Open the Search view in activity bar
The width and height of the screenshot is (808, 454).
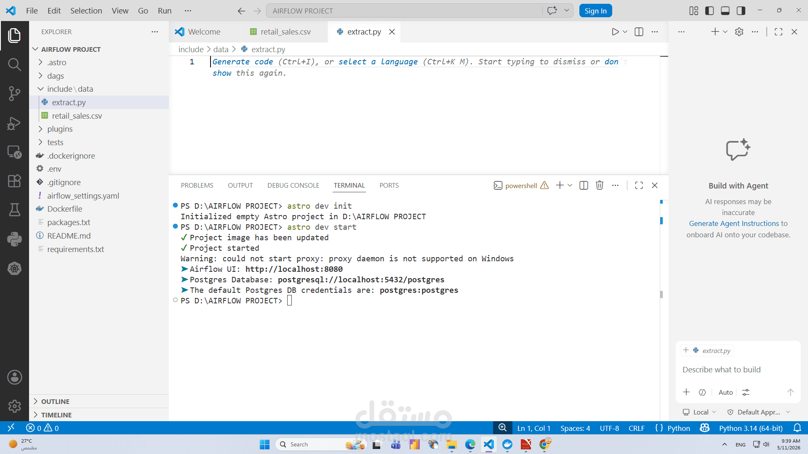click(14, 64)
